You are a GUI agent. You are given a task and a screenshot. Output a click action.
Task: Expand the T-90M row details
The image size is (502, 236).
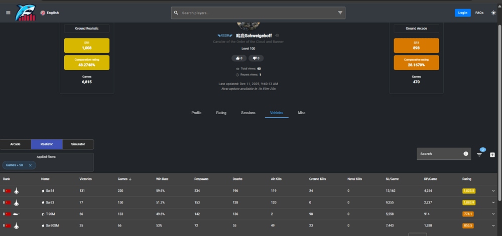click(493, 214)
